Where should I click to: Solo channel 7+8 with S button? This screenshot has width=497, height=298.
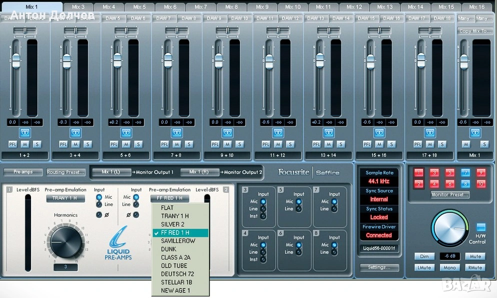click(189, 144)
